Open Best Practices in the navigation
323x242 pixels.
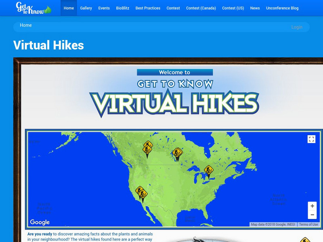[x=148, y=8]
